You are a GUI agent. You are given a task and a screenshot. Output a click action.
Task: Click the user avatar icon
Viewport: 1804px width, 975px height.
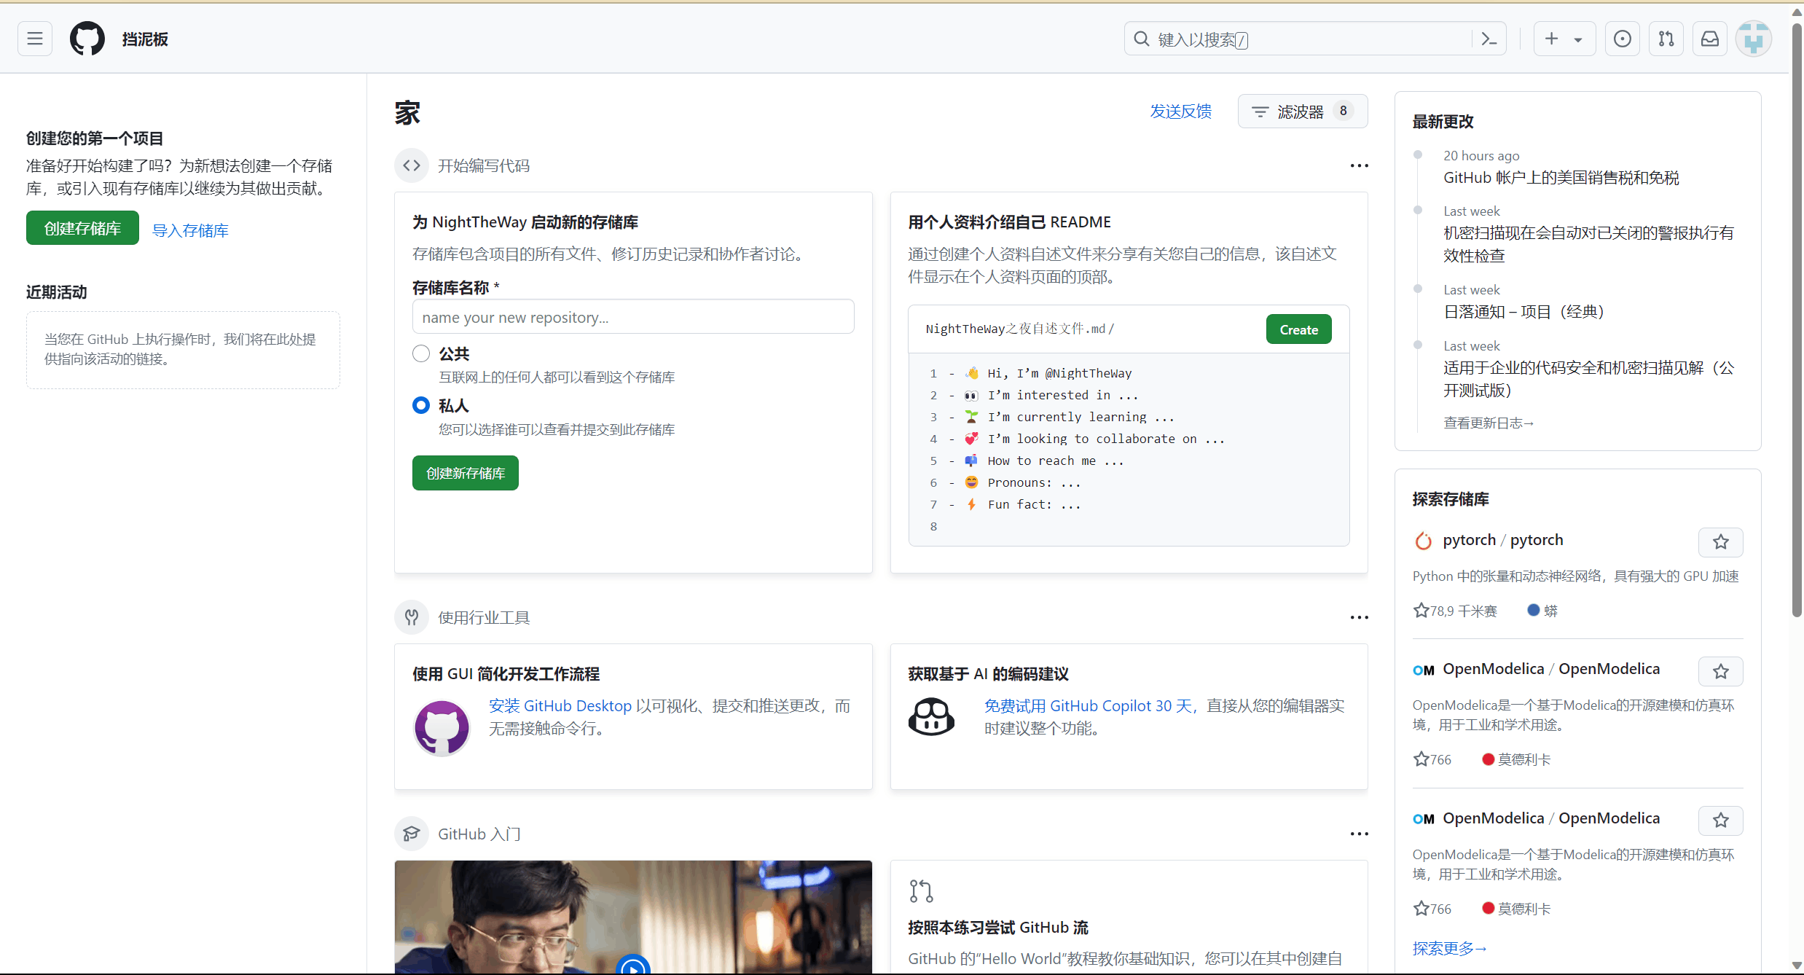pyautogui.click(x=1753, y=39)
